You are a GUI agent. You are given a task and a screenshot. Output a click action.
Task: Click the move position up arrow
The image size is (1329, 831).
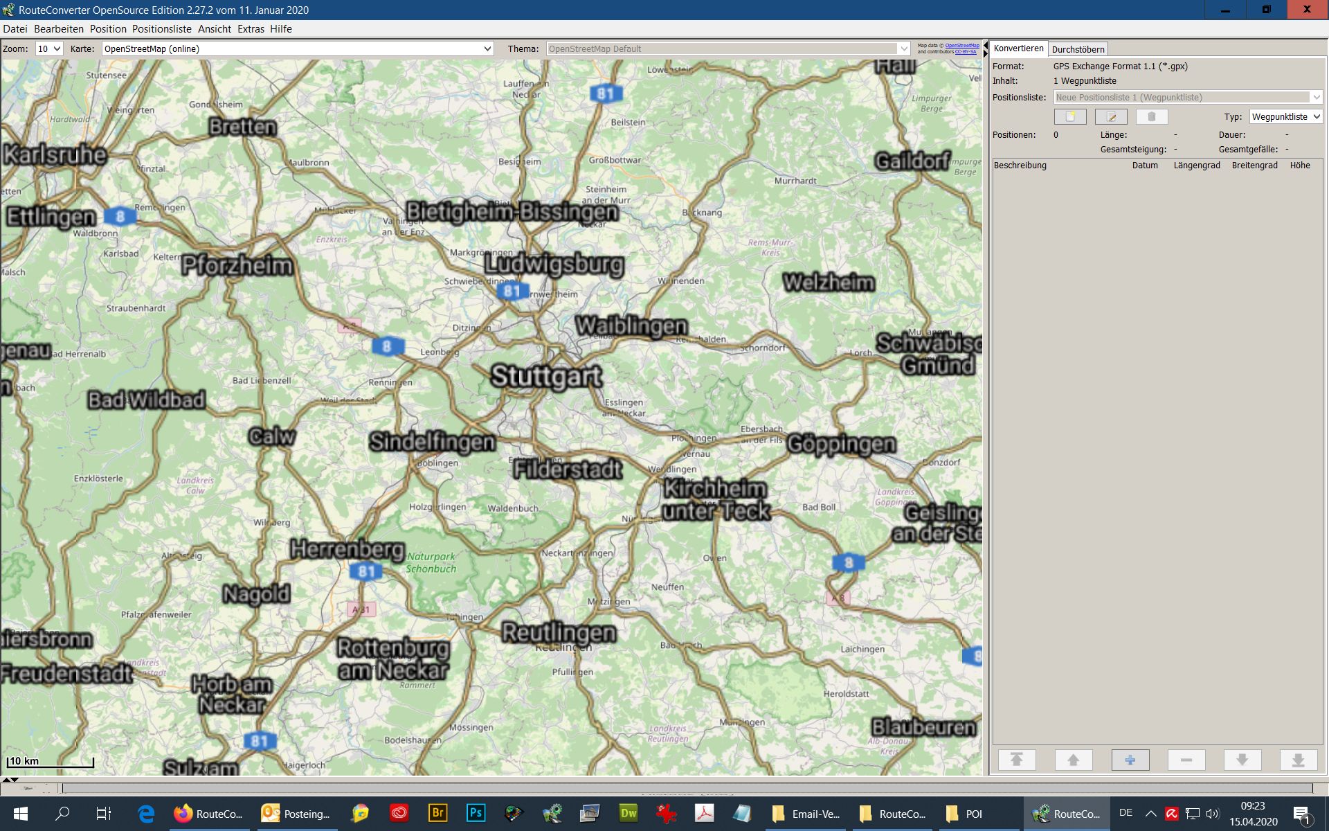[1073, 760]
